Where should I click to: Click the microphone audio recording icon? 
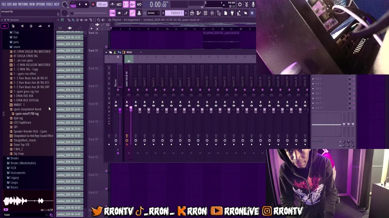pos(253,4)
